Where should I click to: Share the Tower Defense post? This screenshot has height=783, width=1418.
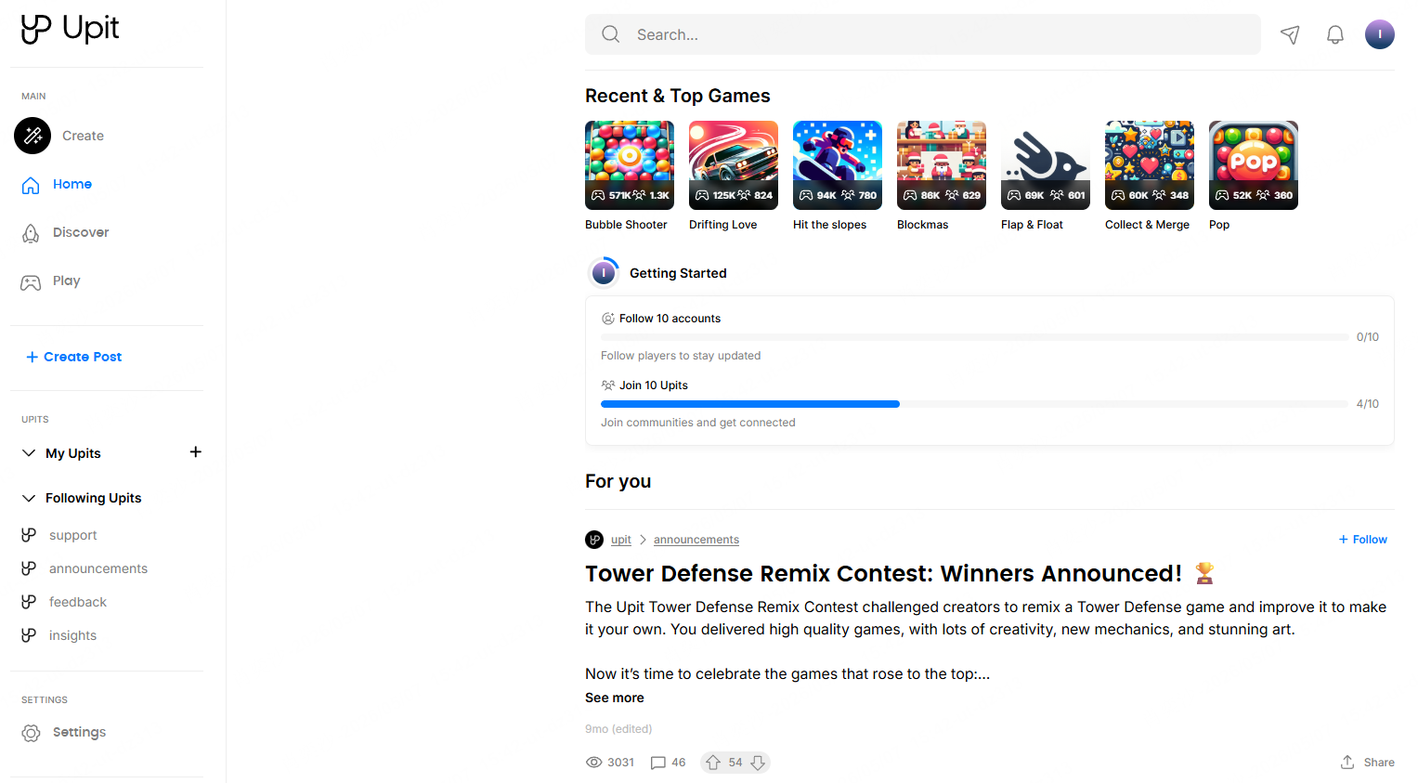(1367, 763)
